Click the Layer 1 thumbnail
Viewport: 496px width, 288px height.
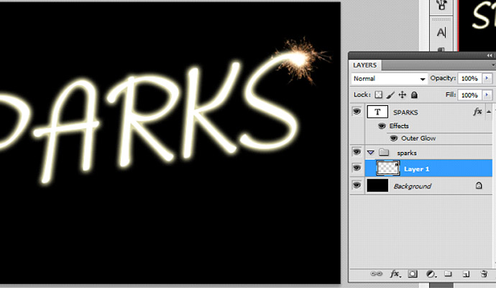click(387, 168)
